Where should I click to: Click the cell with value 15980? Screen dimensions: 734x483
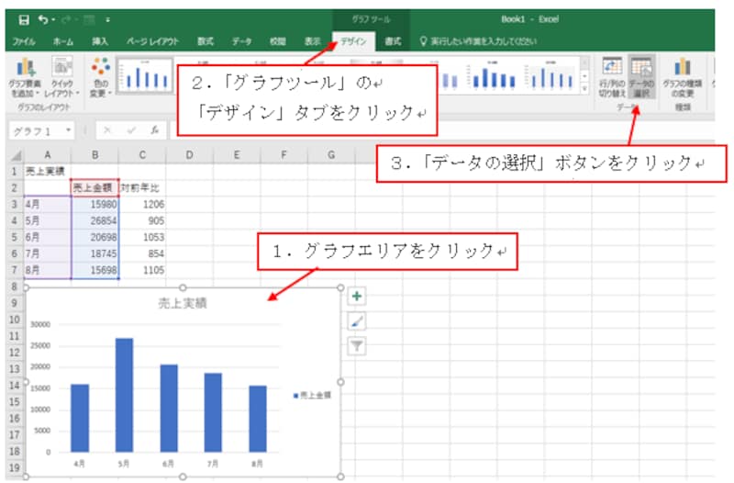coord(95,204)
